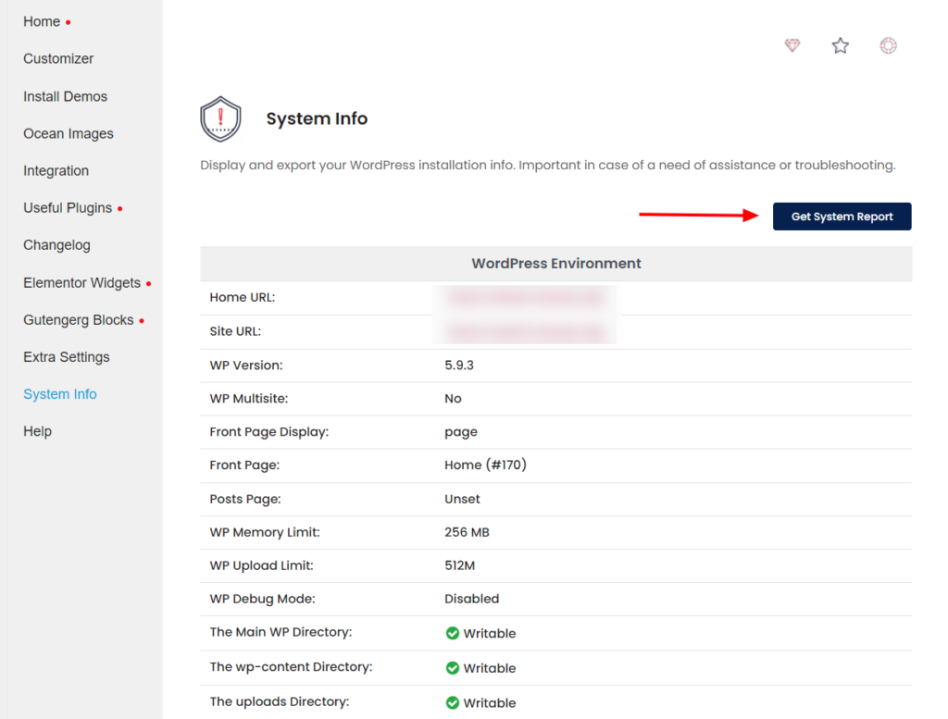Open the Help page in sidebar
This screenshot has height=719, width=948.
37,431
